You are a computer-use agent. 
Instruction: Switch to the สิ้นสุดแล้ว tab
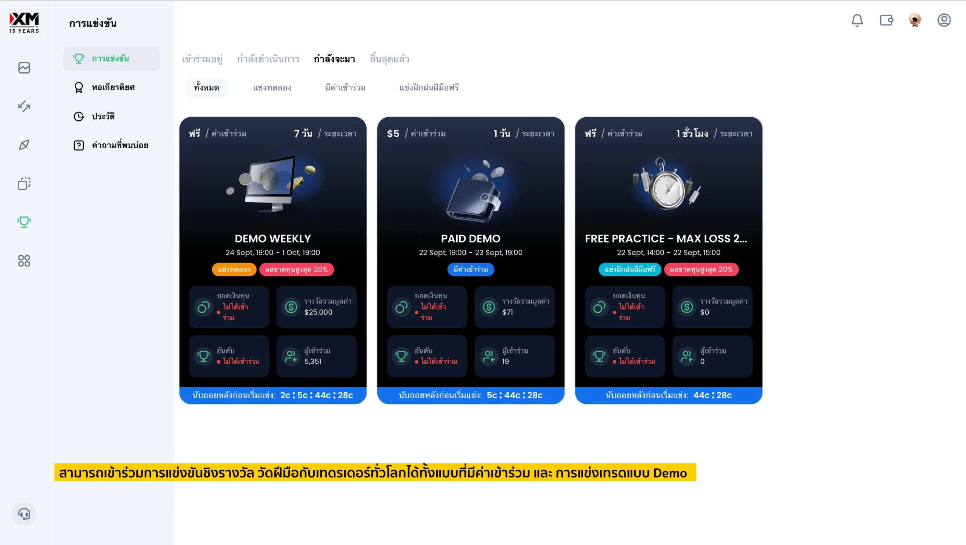click(389, 59)
